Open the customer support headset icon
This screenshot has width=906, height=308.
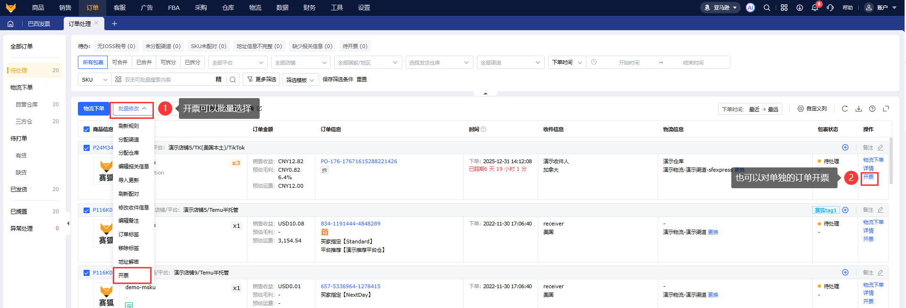830,8
